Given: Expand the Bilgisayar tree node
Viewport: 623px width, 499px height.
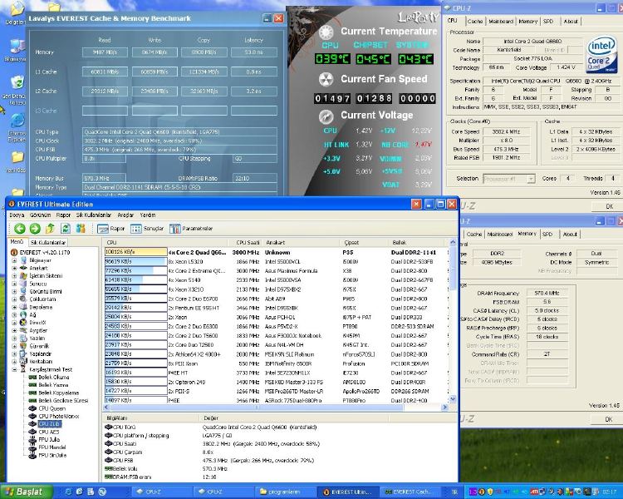Looking at the screenshot, I should click(15, 260).
